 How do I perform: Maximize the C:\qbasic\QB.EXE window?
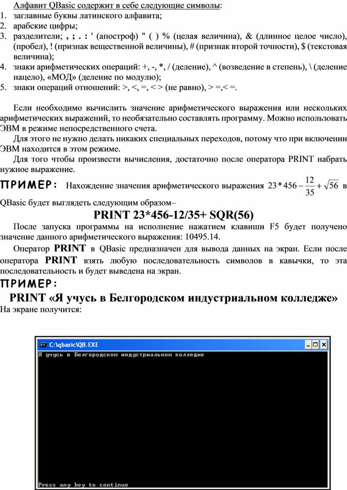316,345
